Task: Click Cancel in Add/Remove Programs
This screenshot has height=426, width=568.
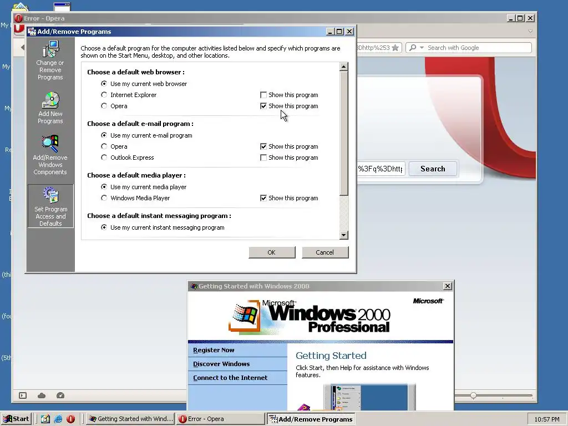Action: pos(325,252)
